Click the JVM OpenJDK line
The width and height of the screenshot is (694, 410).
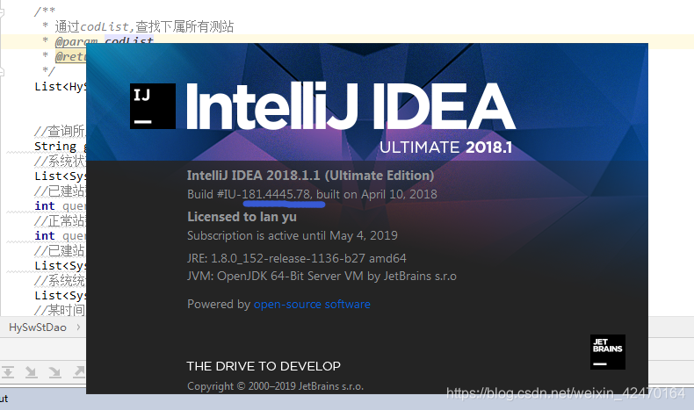pyautogui.click(x=322, y=276)
